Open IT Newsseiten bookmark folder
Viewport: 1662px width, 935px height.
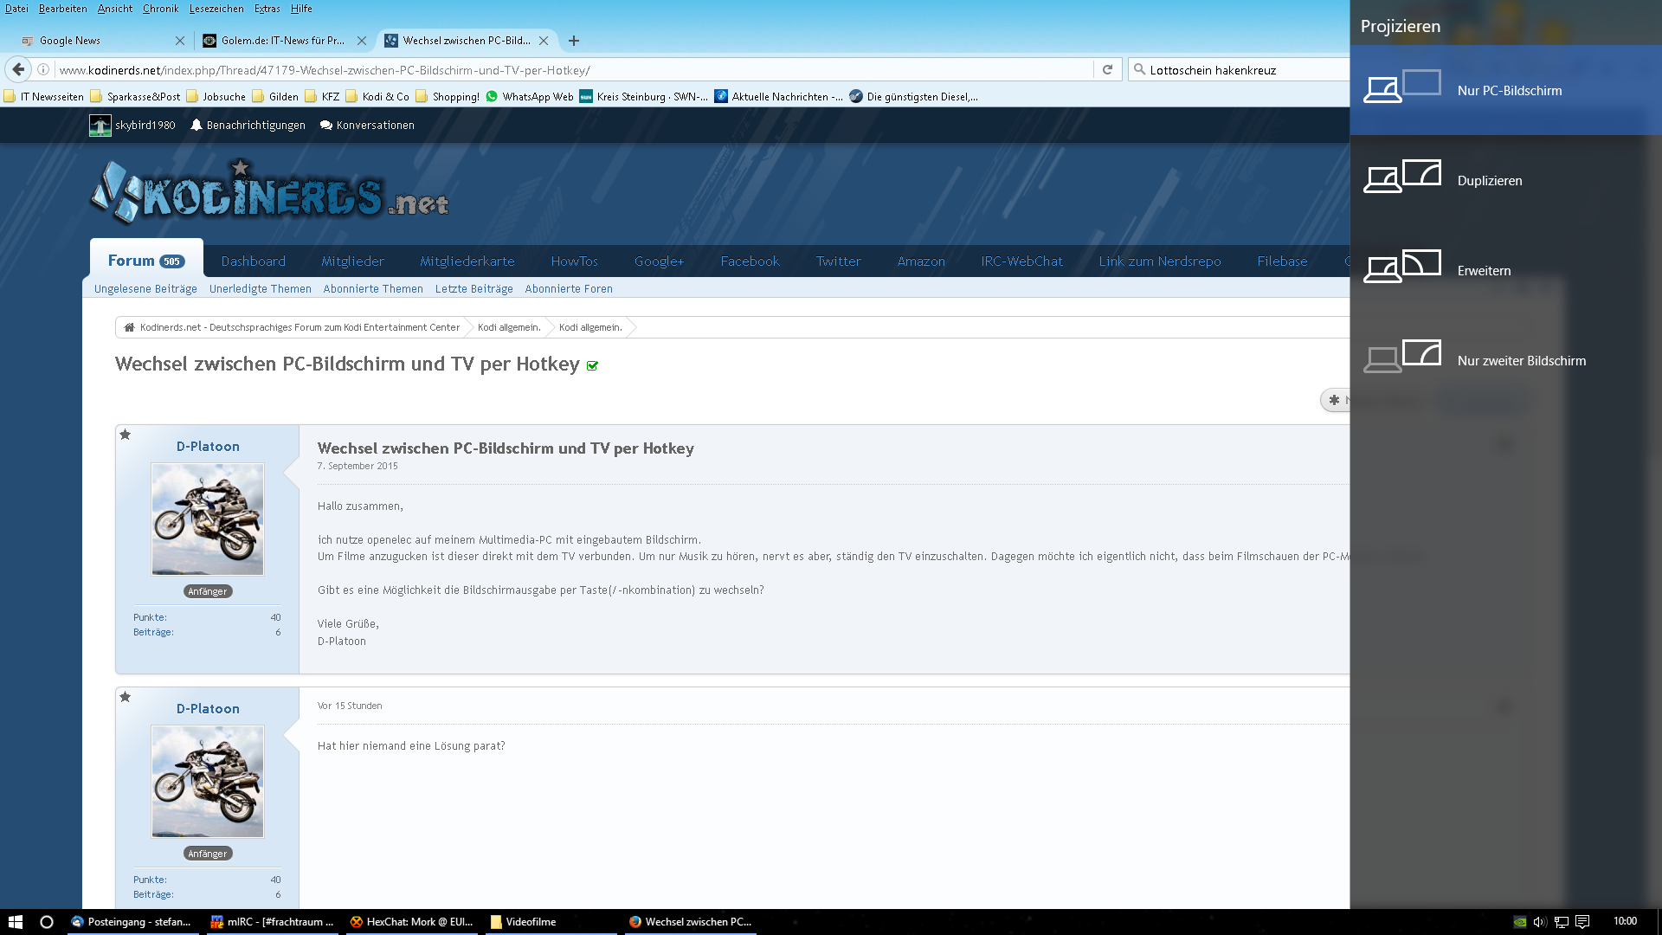[x=44, y=96]
